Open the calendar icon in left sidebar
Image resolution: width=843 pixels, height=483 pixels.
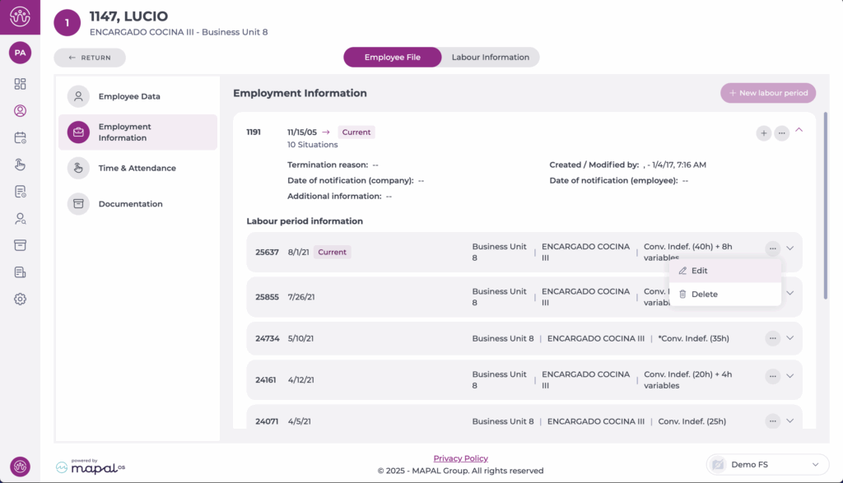[x=20, y=137]
